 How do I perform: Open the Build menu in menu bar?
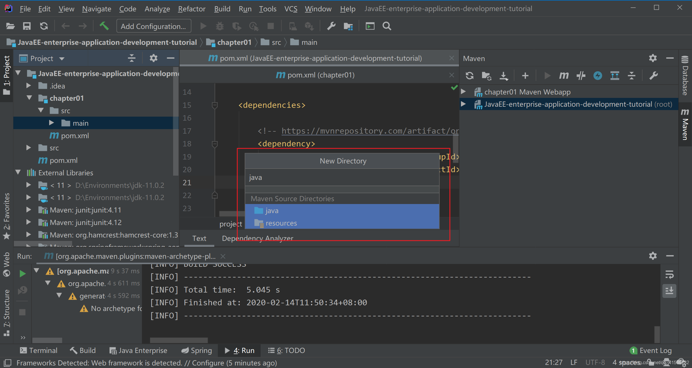point(221,8)
